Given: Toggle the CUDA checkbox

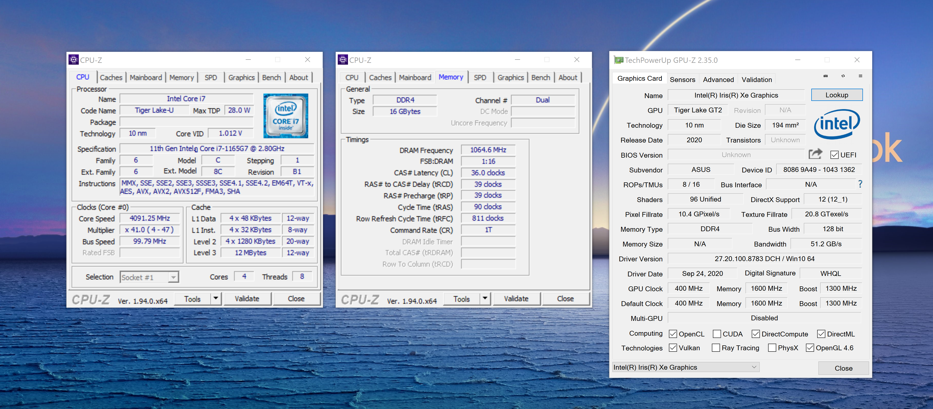Looking at the screenshot, I should point(717,334).
